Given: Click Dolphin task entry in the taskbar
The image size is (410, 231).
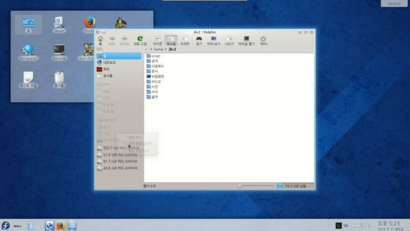Looking at the screenshot, I should (x=72, y=225).
